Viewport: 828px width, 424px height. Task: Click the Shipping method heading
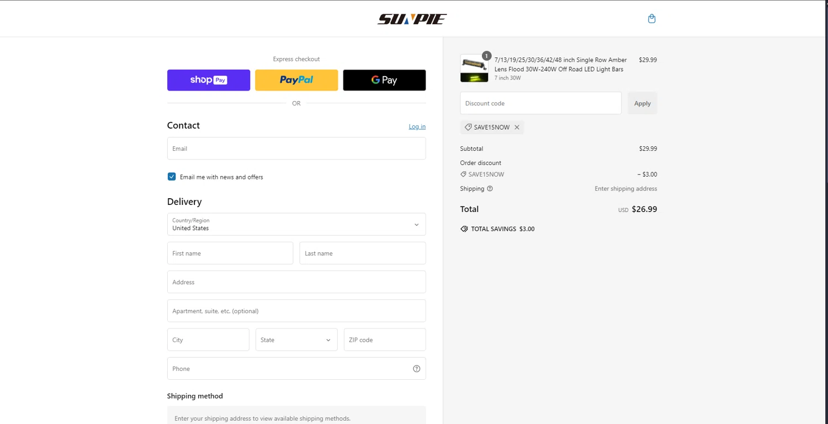point(195,396)
